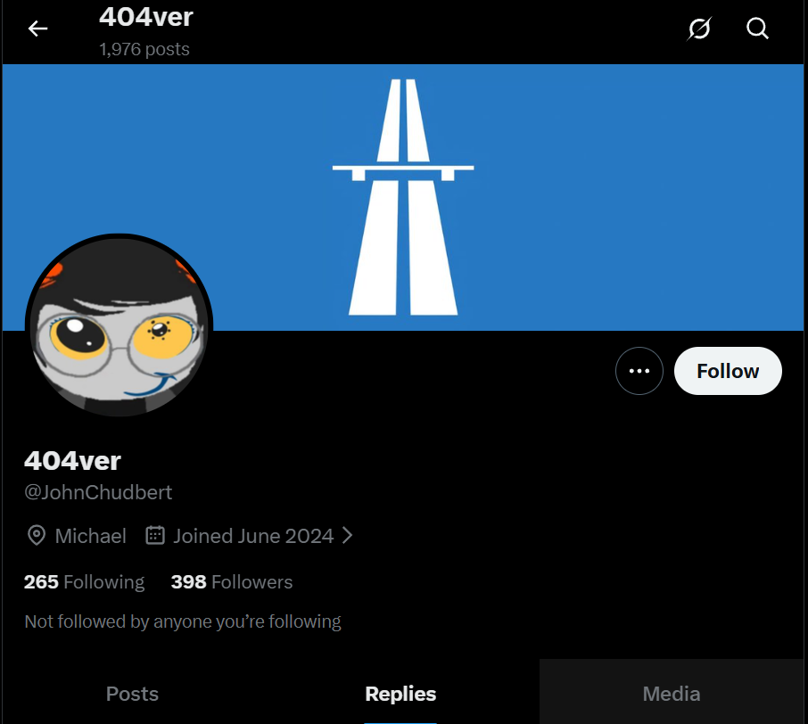View the 398 Followers list

tap(231, 581)
